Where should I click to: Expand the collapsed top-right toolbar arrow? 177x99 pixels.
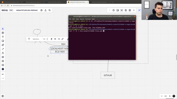click(110, 10)
